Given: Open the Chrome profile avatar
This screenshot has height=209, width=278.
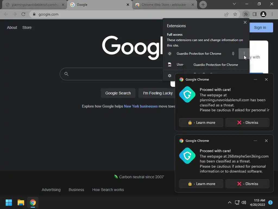Looking at the screenshot, I should pyautogui.click(x=263, y=14).
